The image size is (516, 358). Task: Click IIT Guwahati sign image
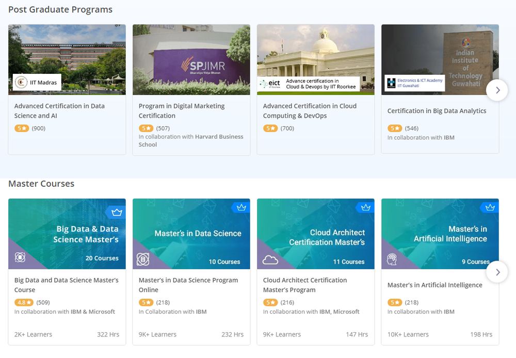click(x=440, y=59)
